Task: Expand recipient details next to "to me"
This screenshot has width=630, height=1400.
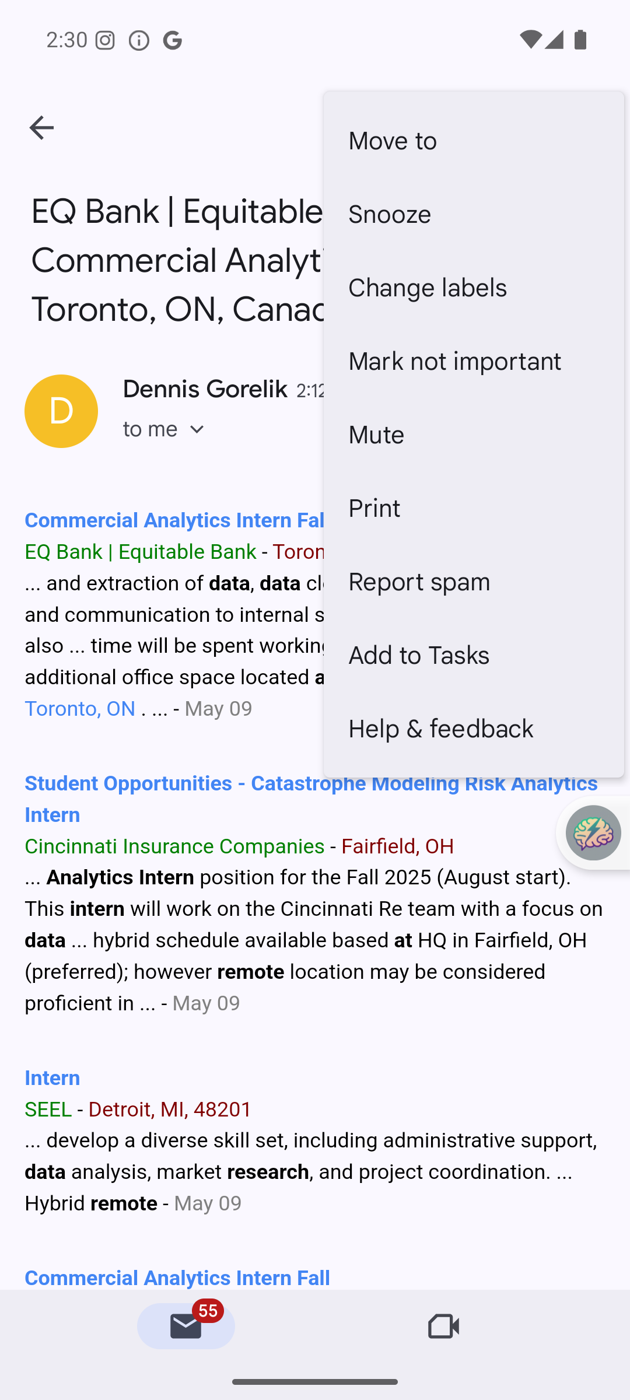Action: click(x=197, y=430)
